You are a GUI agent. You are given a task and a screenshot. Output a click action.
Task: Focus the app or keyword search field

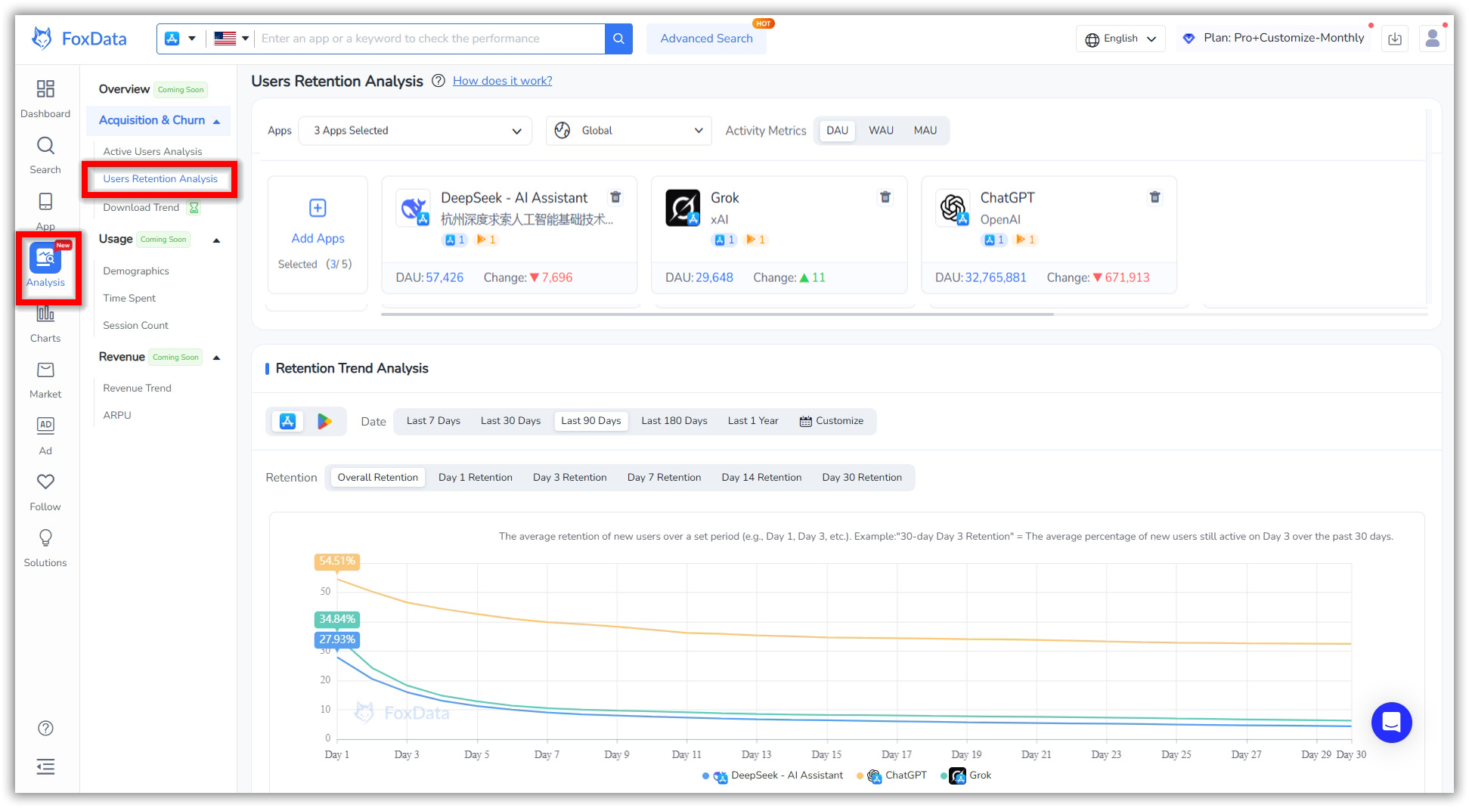click(x=429, y=39)
